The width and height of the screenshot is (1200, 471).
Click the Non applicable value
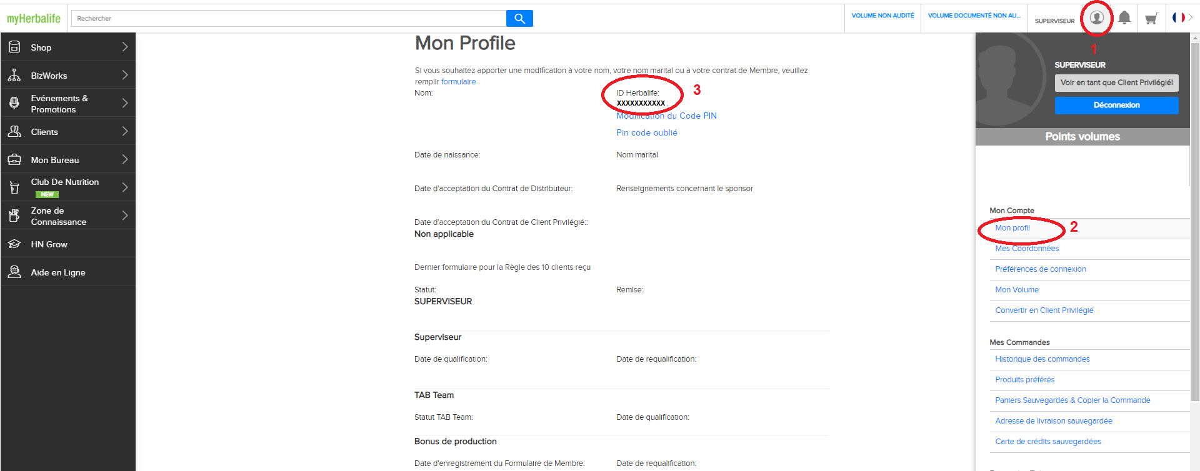444,234
